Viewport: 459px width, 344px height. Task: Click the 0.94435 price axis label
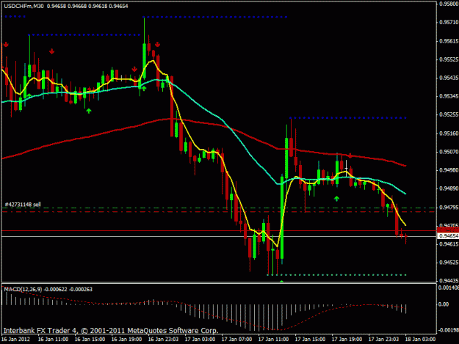(449, 281)
